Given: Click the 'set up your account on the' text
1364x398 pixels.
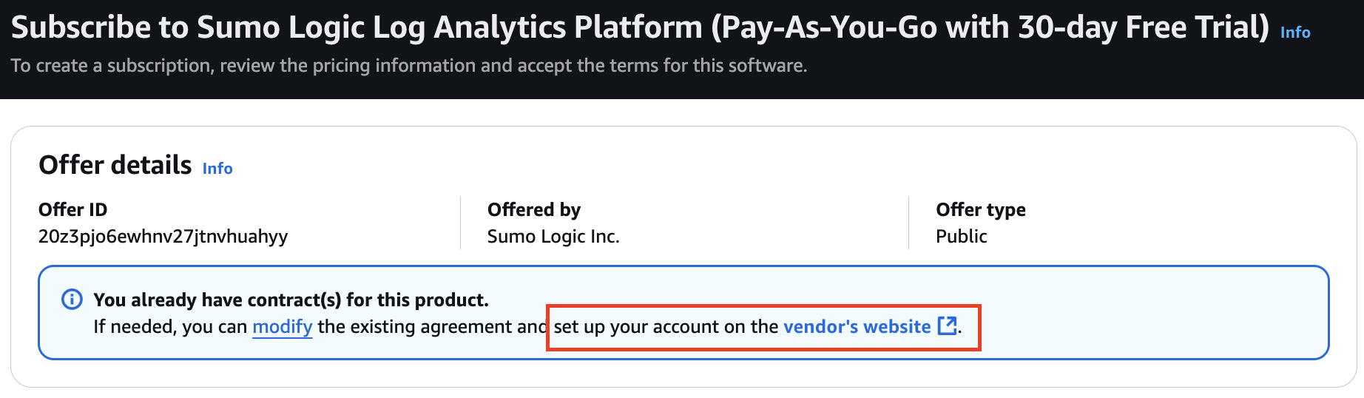Looking at the screenshot, I should point(666,327).
